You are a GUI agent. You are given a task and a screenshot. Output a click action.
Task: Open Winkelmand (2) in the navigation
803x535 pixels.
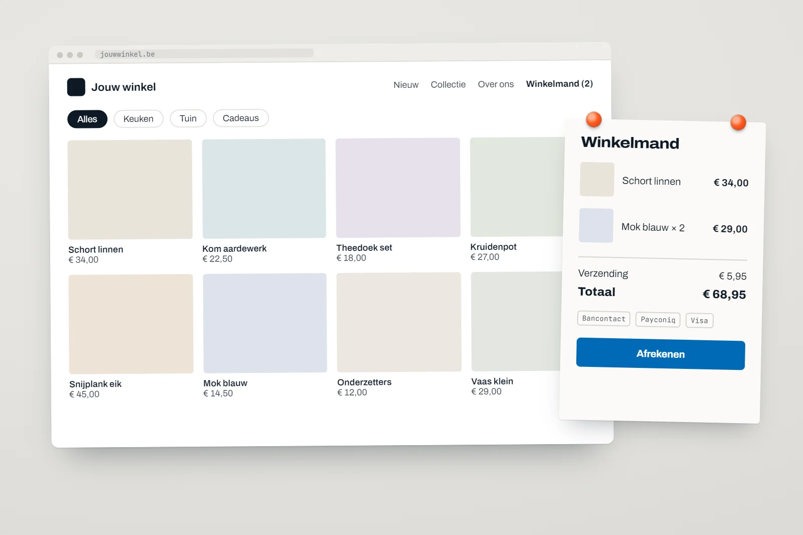(x=560, y=84)
